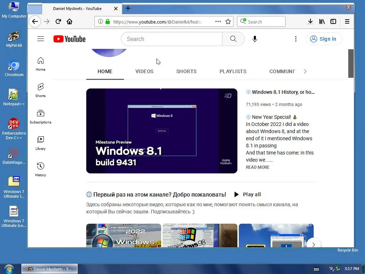Expand the YouTube guide hamburger menu
The height and width of the screenshot is (274, 365).
click(x=41, y=39)
